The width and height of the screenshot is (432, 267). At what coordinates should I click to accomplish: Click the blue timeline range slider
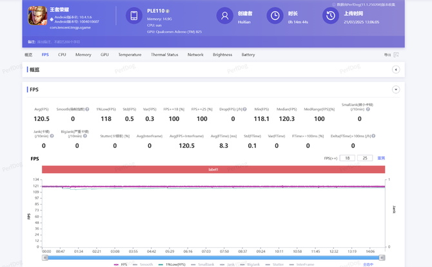(213, 257)
